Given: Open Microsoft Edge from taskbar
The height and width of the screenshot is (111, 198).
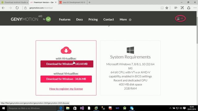Looking at the screenshot, I should 61,108.
